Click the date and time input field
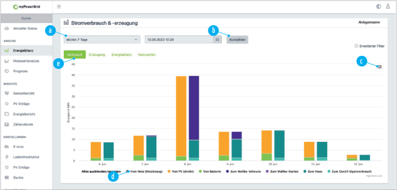This screenshot has height=190, width=397. pos(179,40)
